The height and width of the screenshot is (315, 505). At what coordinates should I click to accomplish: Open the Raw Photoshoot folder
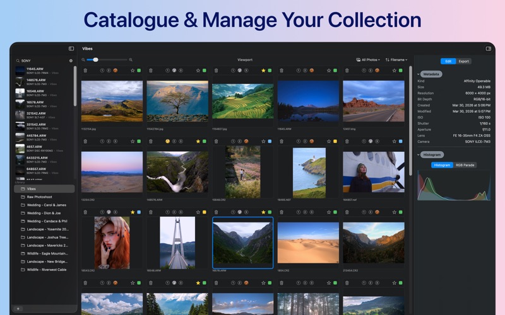tap(44, 197)
